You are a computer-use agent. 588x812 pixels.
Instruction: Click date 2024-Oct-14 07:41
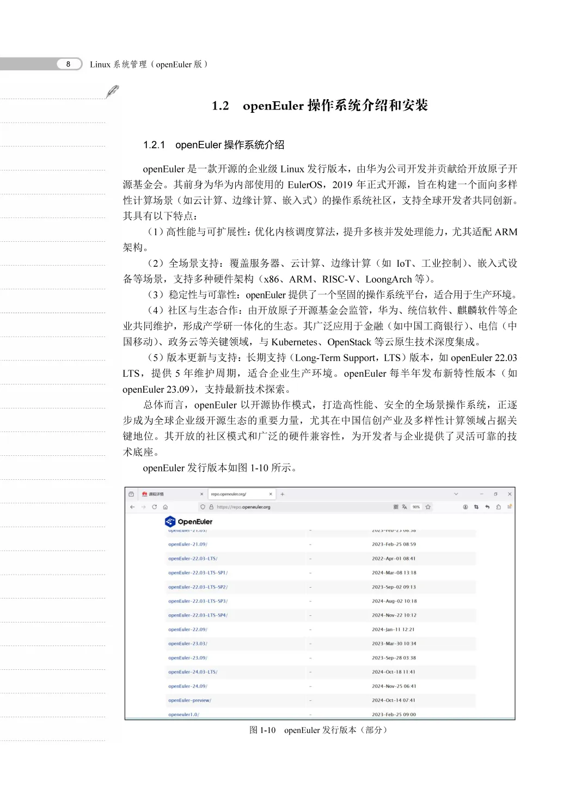point(394,700)
